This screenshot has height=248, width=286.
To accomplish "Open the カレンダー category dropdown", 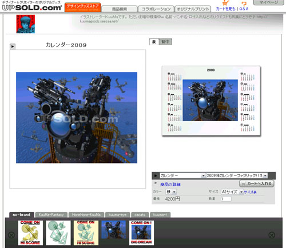I will coord(182,175).
